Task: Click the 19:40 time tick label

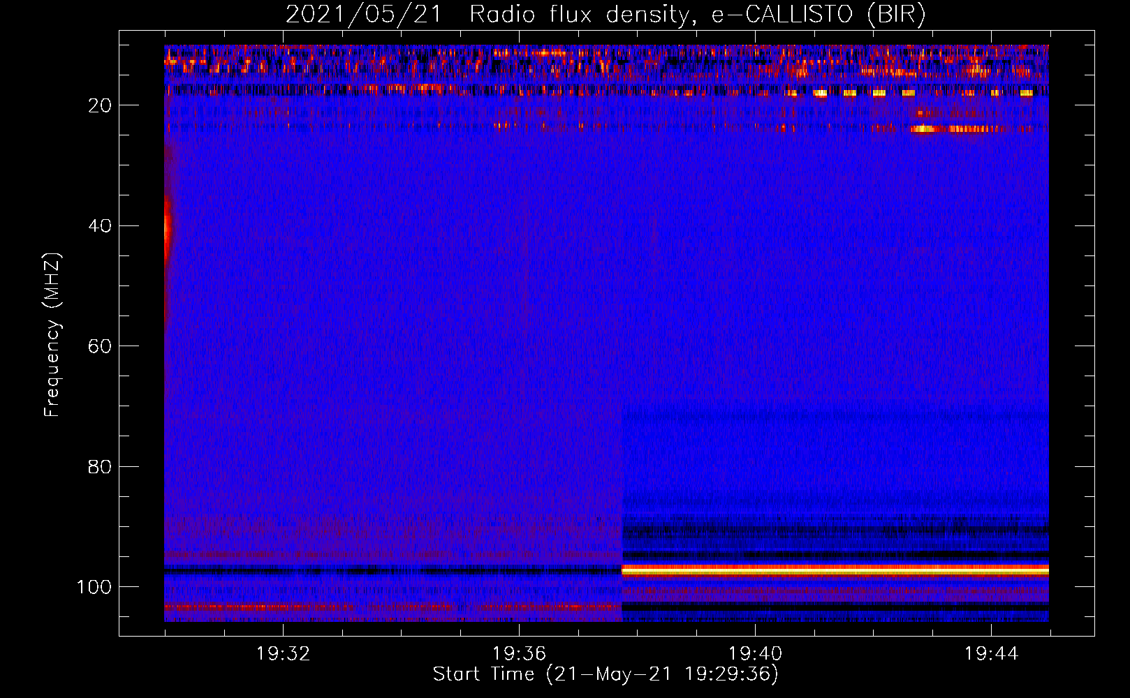Action: click(x=755, y=654)
